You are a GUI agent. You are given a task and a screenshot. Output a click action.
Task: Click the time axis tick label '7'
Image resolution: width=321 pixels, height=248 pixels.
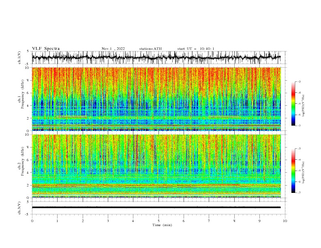pyautogui.click(x=209, y=221)
